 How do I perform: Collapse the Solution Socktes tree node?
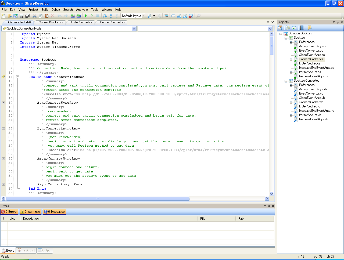point(281,34)
